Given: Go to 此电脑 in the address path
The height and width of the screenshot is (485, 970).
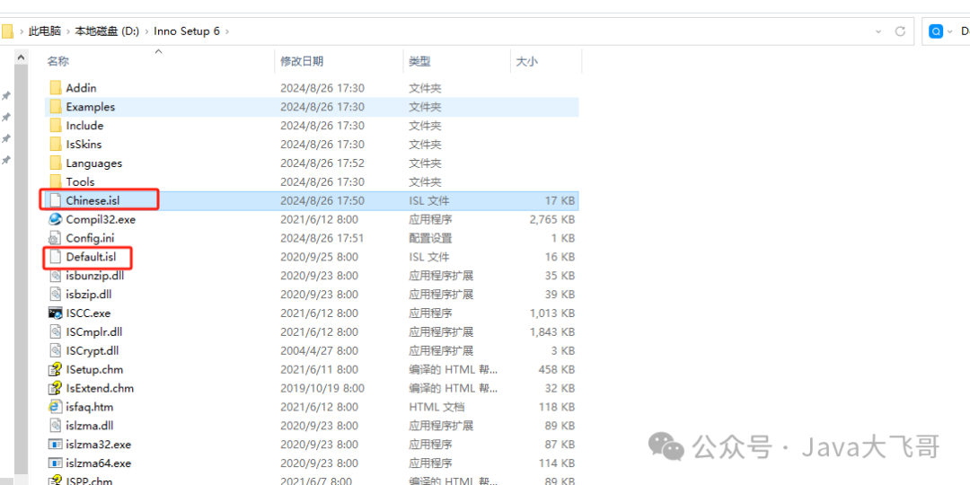Looking at the screenshot, I should point(45,31).
